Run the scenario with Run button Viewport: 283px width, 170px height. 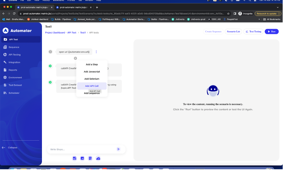click(x=272, y=32)
